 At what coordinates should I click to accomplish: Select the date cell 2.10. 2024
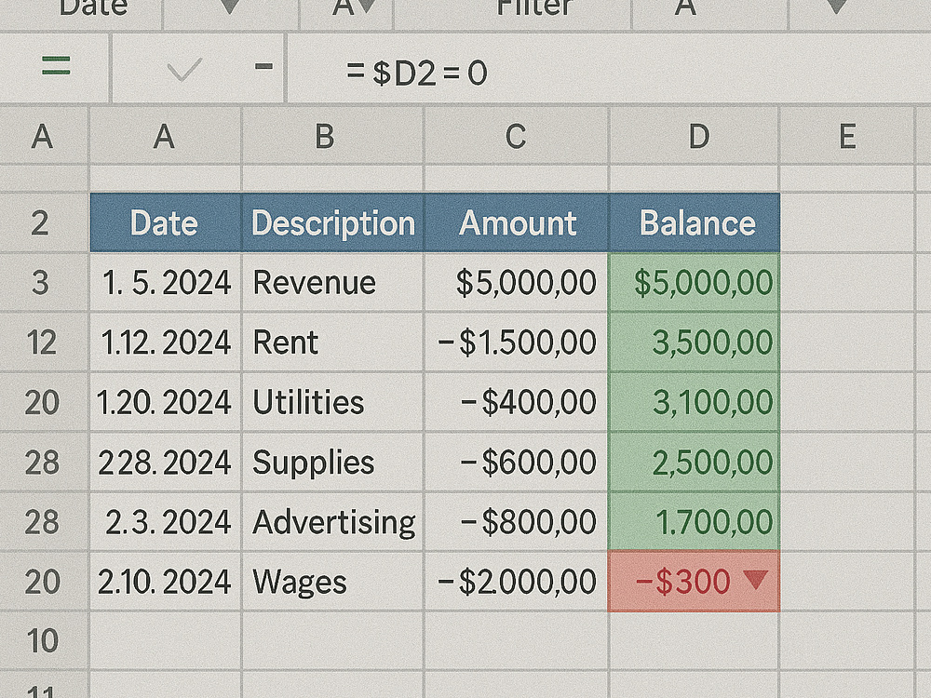point(166,582)
